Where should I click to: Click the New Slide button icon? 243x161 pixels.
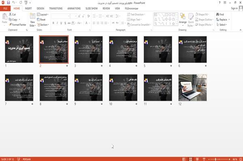tap(32, 16)
